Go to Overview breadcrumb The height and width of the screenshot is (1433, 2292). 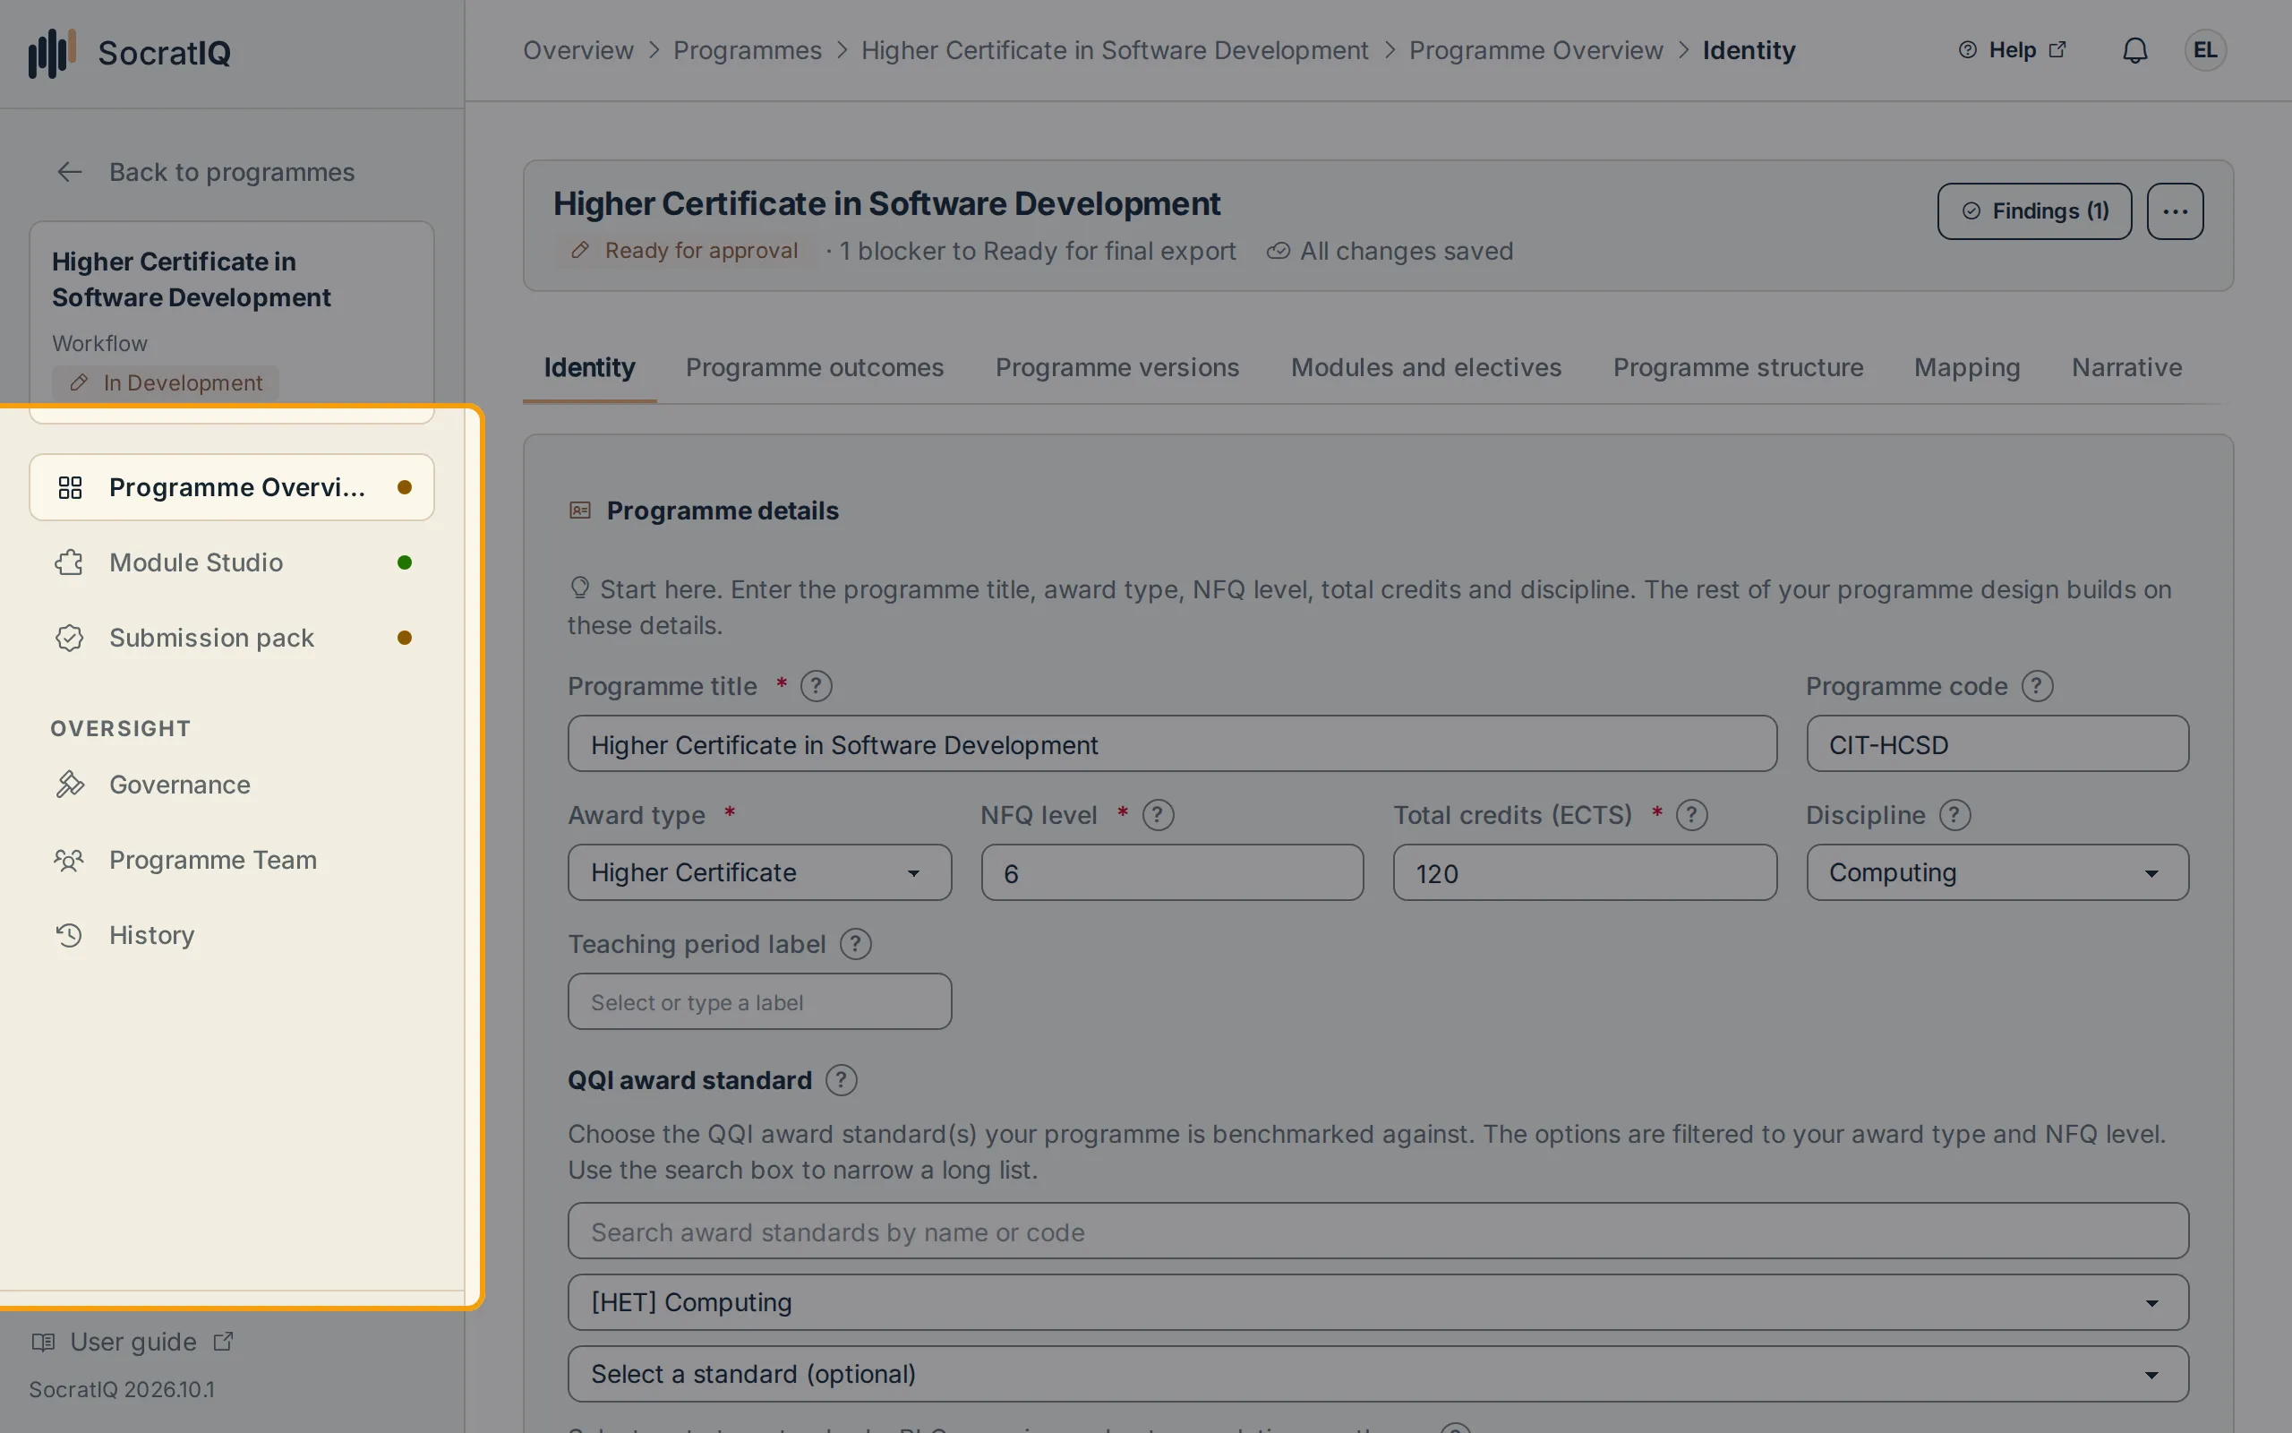pos(577,50)
